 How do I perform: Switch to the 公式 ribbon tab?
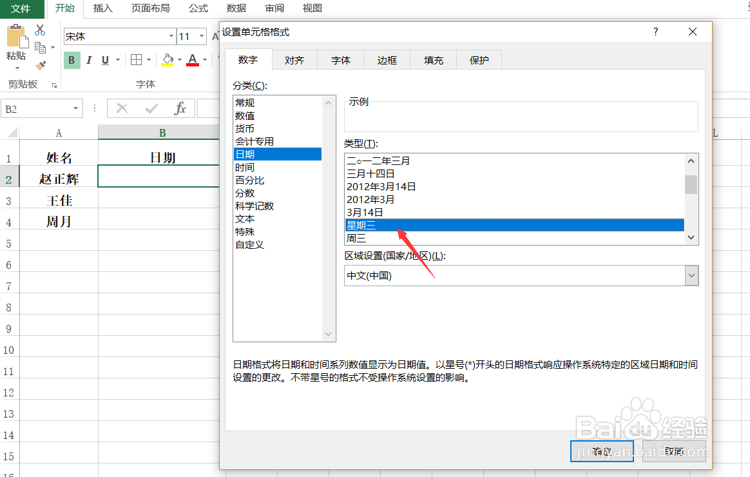(198, 8)
